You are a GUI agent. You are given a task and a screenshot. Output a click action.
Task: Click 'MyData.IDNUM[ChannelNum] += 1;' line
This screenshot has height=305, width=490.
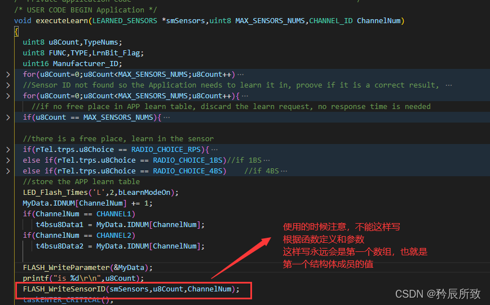pyautogui.click(x=87, y=203)
